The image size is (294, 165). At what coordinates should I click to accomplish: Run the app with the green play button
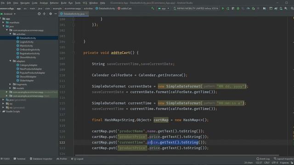click(x=223, y=8)
